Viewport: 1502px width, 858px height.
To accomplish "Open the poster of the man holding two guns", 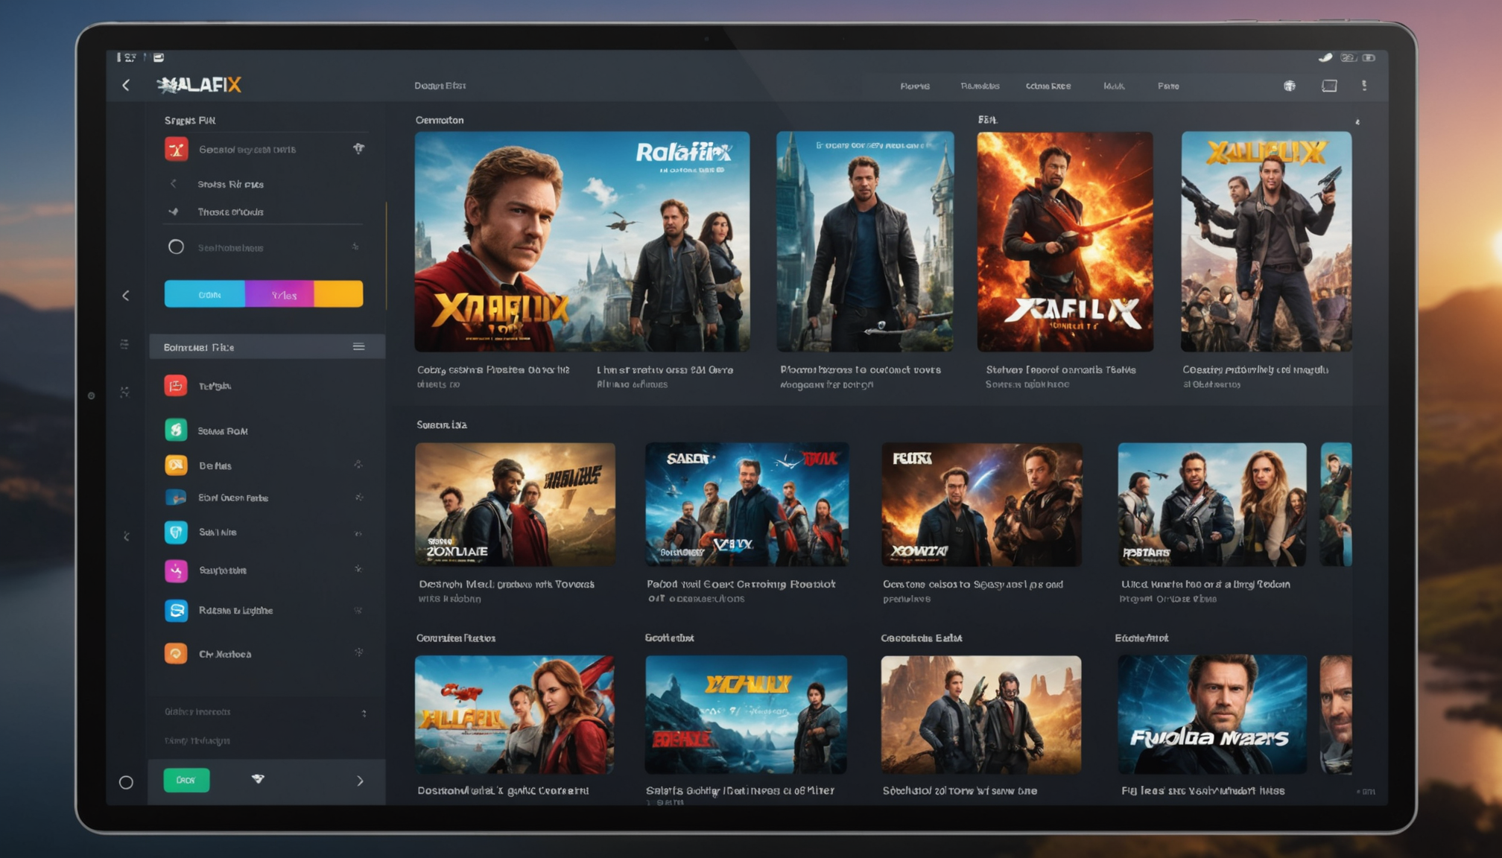I will (1266, 241).
